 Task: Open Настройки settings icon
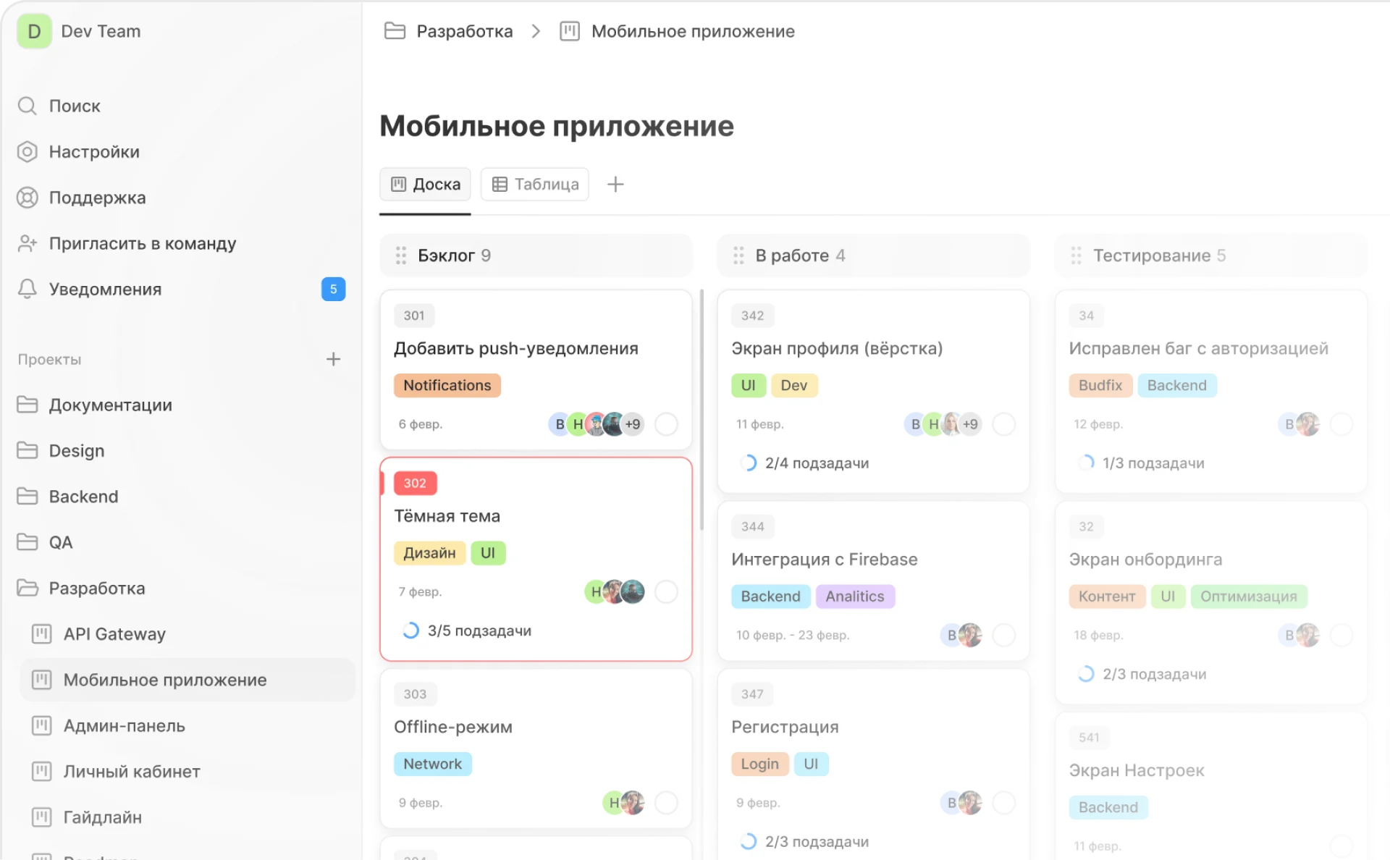[x=27, y=152]
